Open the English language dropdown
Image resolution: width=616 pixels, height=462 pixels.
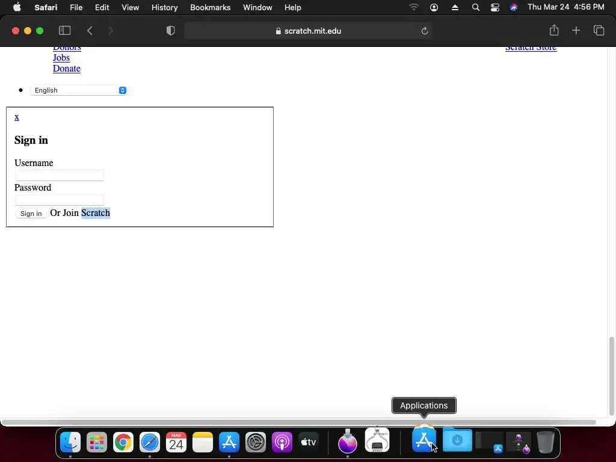click(79, 90)
